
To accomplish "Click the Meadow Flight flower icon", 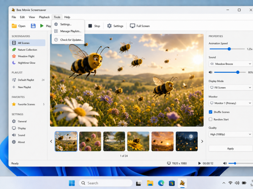I will 14,56.
